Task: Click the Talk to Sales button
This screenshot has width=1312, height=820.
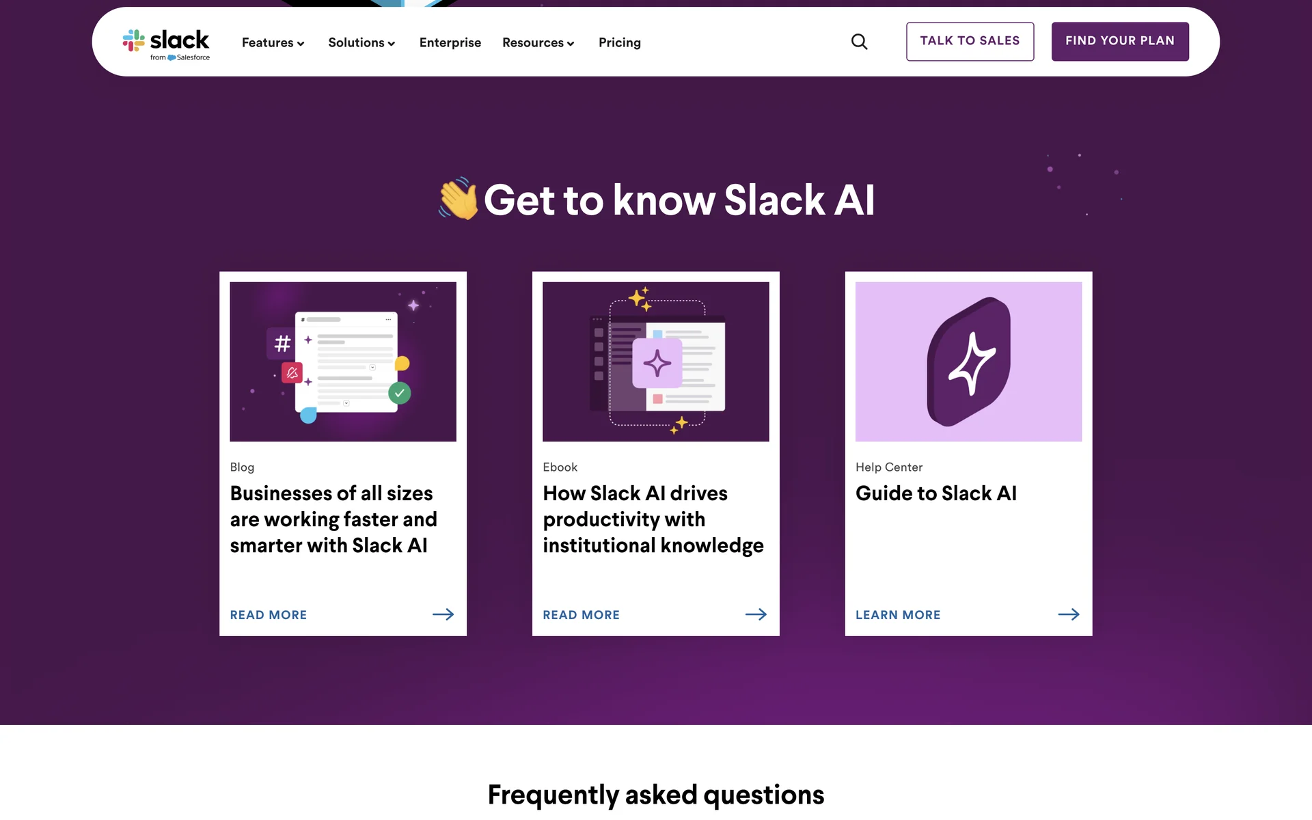Action: [970, 41]
